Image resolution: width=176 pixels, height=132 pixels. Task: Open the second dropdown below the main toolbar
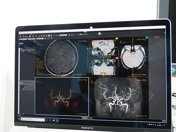click(x=31, y=38)
